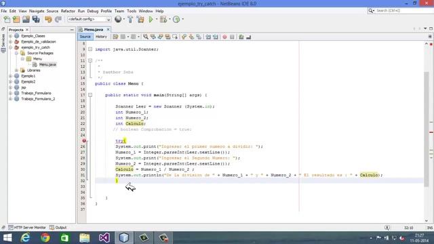
Task: Click the New File toolbar icon
Action: pos(7,20)
